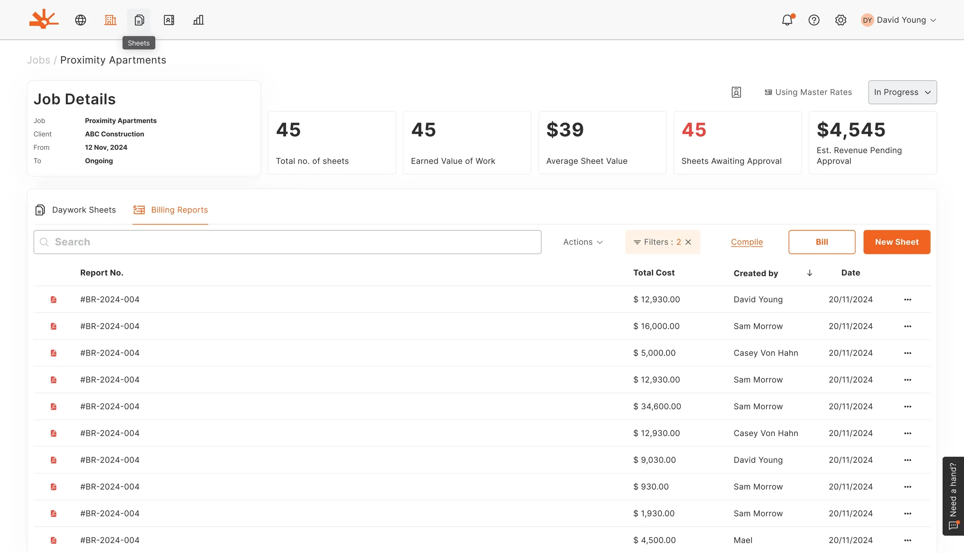Open the Jobs building icon
The height and width of the screenshot is (553, 964).
[110, 20]
